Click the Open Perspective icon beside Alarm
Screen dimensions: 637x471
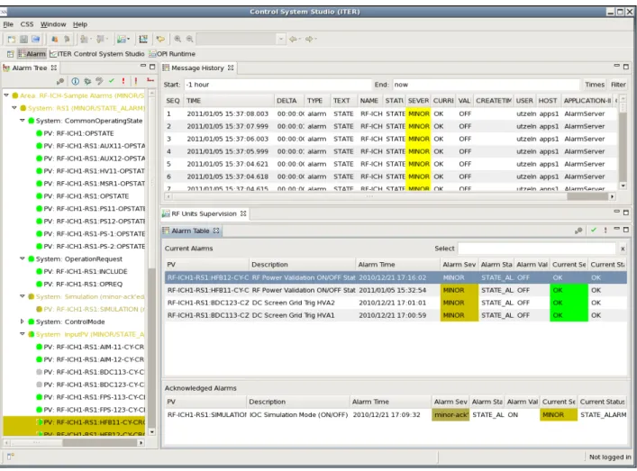tap(10, 54)
